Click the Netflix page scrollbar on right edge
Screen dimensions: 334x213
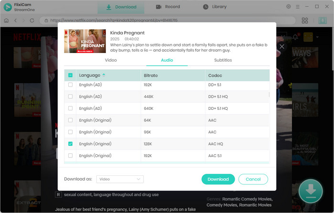click(x=333, y=49)
